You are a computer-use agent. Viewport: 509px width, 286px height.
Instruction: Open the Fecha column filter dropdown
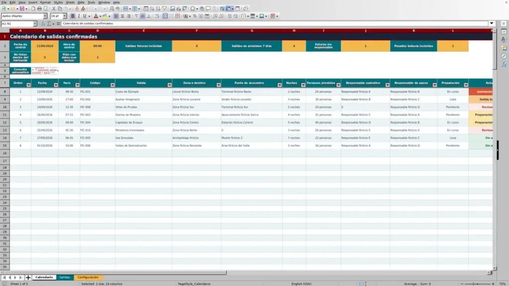[56, 85]
